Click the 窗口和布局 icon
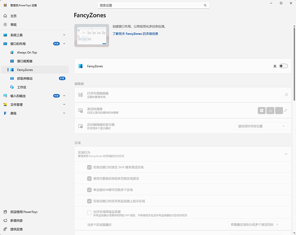This screenshot has height=235, width=296. (5, 44)
